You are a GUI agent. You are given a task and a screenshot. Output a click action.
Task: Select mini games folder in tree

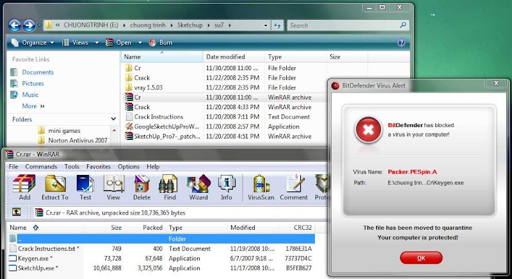click(64, 131)
